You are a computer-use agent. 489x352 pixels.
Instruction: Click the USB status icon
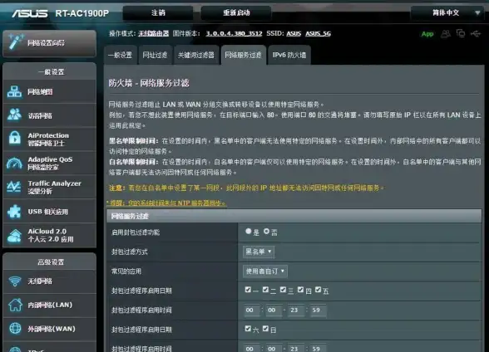click(476, 33)
